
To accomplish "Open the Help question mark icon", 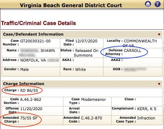I will (158, 4).
